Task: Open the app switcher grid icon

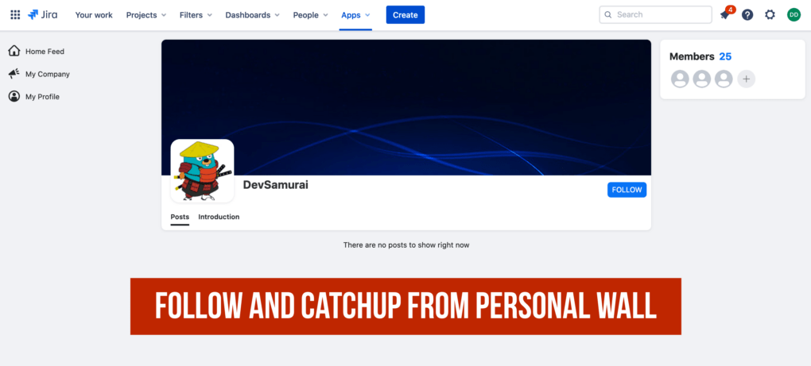Action: [15, 15]
